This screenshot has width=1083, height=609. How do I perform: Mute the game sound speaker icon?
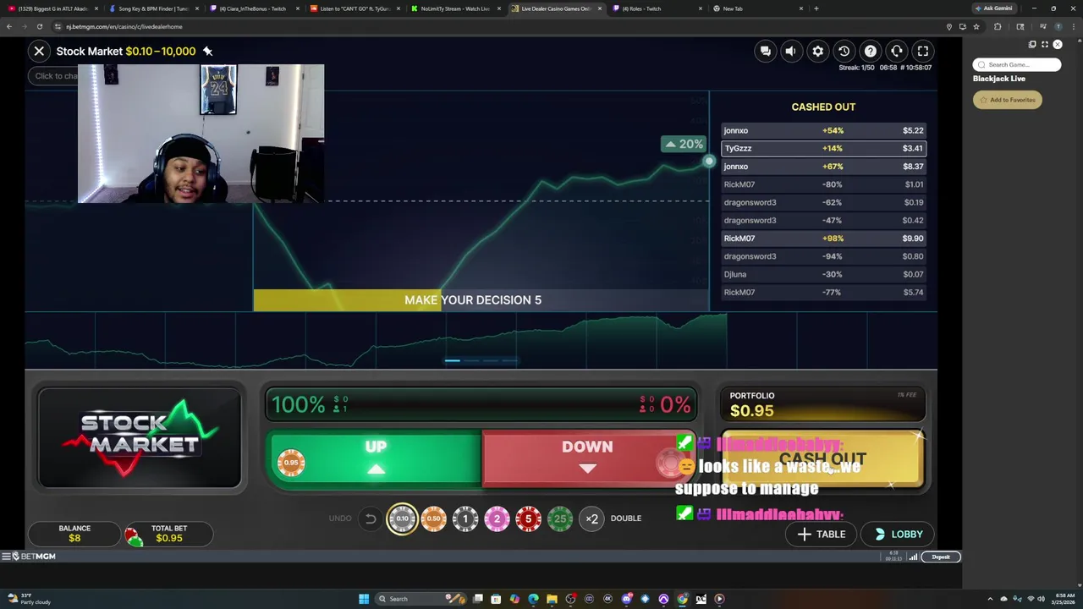click(x=790, y=51)
